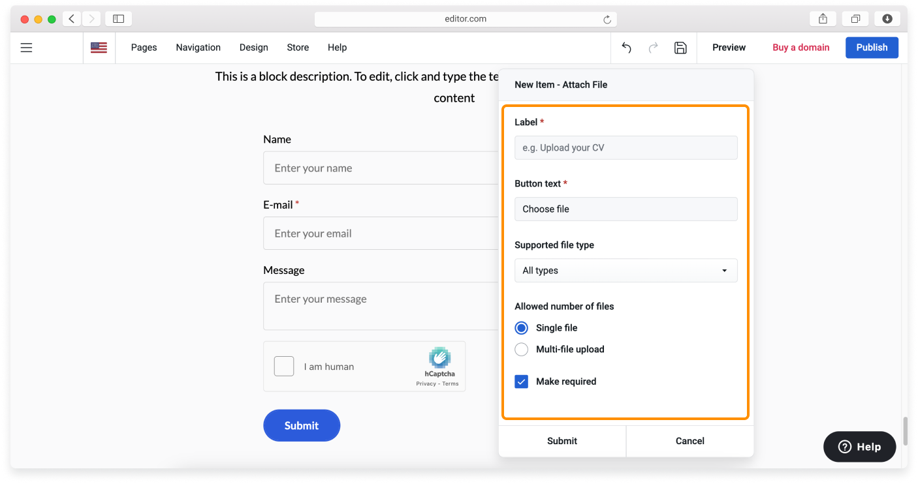Image resolution: width=918 pixels, height=484 pixels.
Task: Click the Button text input field
Action: 625,209
